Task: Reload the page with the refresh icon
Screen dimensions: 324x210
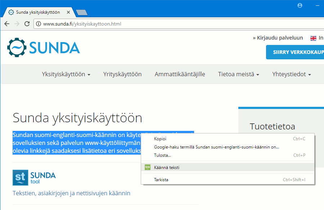Action: pos(27,24)
